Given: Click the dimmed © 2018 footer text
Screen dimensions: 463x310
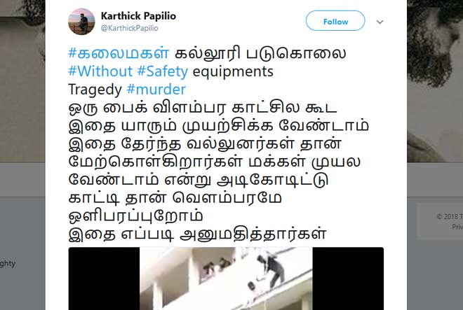Looking at the screenshot, I should pos(450,216).
